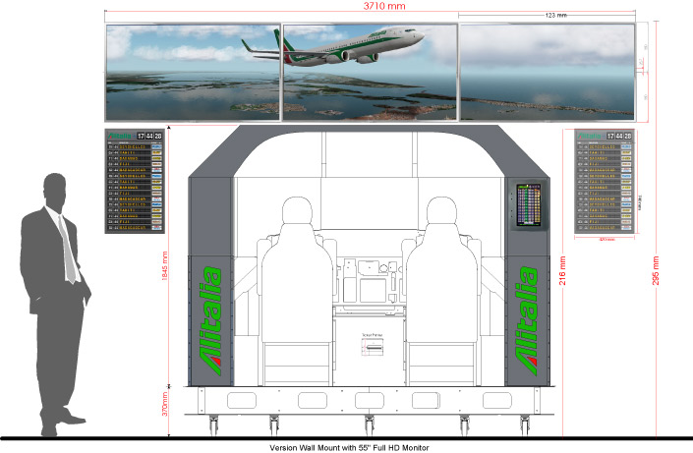Click the Alitalia logo on left cockpit pillar

click(x=210, y=321)
